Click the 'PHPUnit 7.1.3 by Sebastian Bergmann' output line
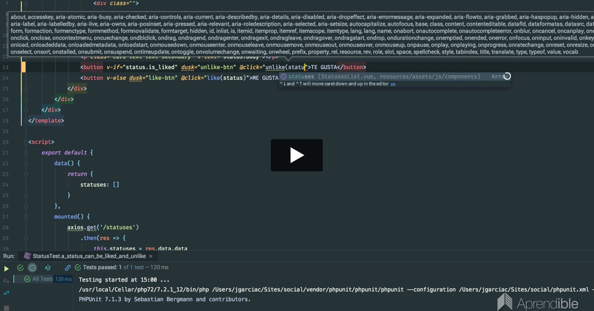Image resolution: width=594 pixels, height=311 pixels. click(164, 299)
